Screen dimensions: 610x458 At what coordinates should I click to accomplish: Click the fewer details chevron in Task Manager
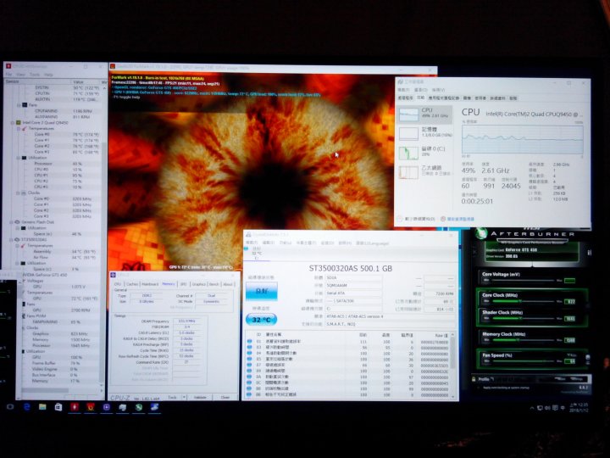[x=400, y=219]
